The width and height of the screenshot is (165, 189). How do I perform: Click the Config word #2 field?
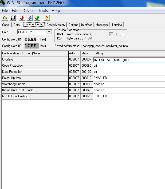point(32,46)
